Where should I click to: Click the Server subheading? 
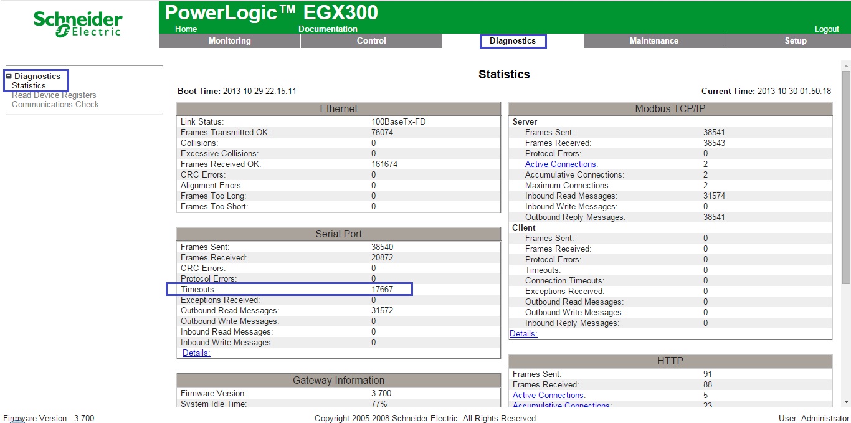(x=525, y=122)
